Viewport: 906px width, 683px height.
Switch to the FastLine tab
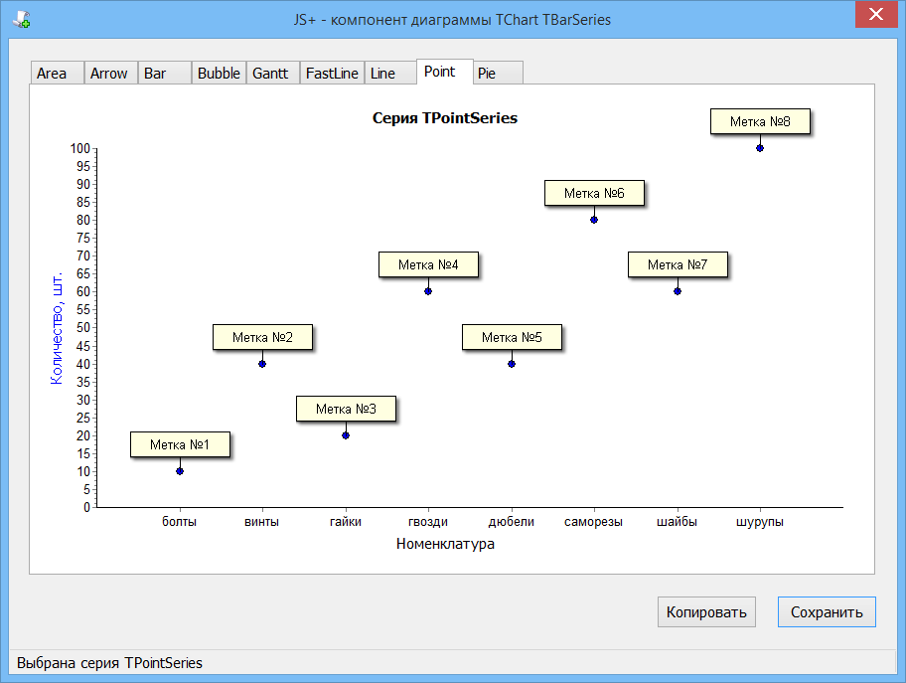pyautogui.click(x=332, y=73)
